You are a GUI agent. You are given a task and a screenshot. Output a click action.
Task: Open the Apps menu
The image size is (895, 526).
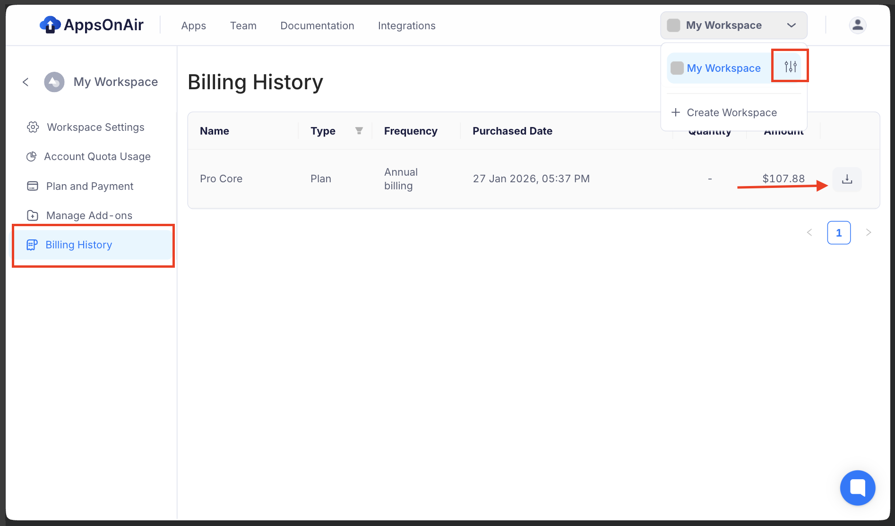(193, 26)
